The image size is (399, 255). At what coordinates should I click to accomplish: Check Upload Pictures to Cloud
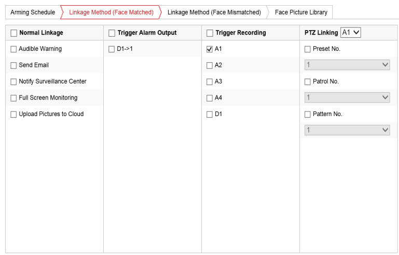click(13, 115)
